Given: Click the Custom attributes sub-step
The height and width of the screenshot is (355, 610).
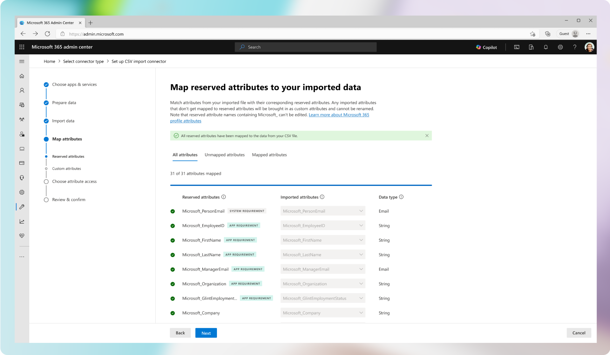Looking at the screenshot, I should click(x=66, y=169).
